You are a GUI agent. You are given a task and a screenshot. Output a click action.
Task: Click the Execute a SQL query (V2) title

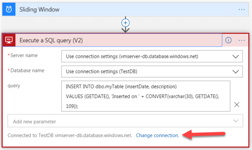(x=51, y=40)
